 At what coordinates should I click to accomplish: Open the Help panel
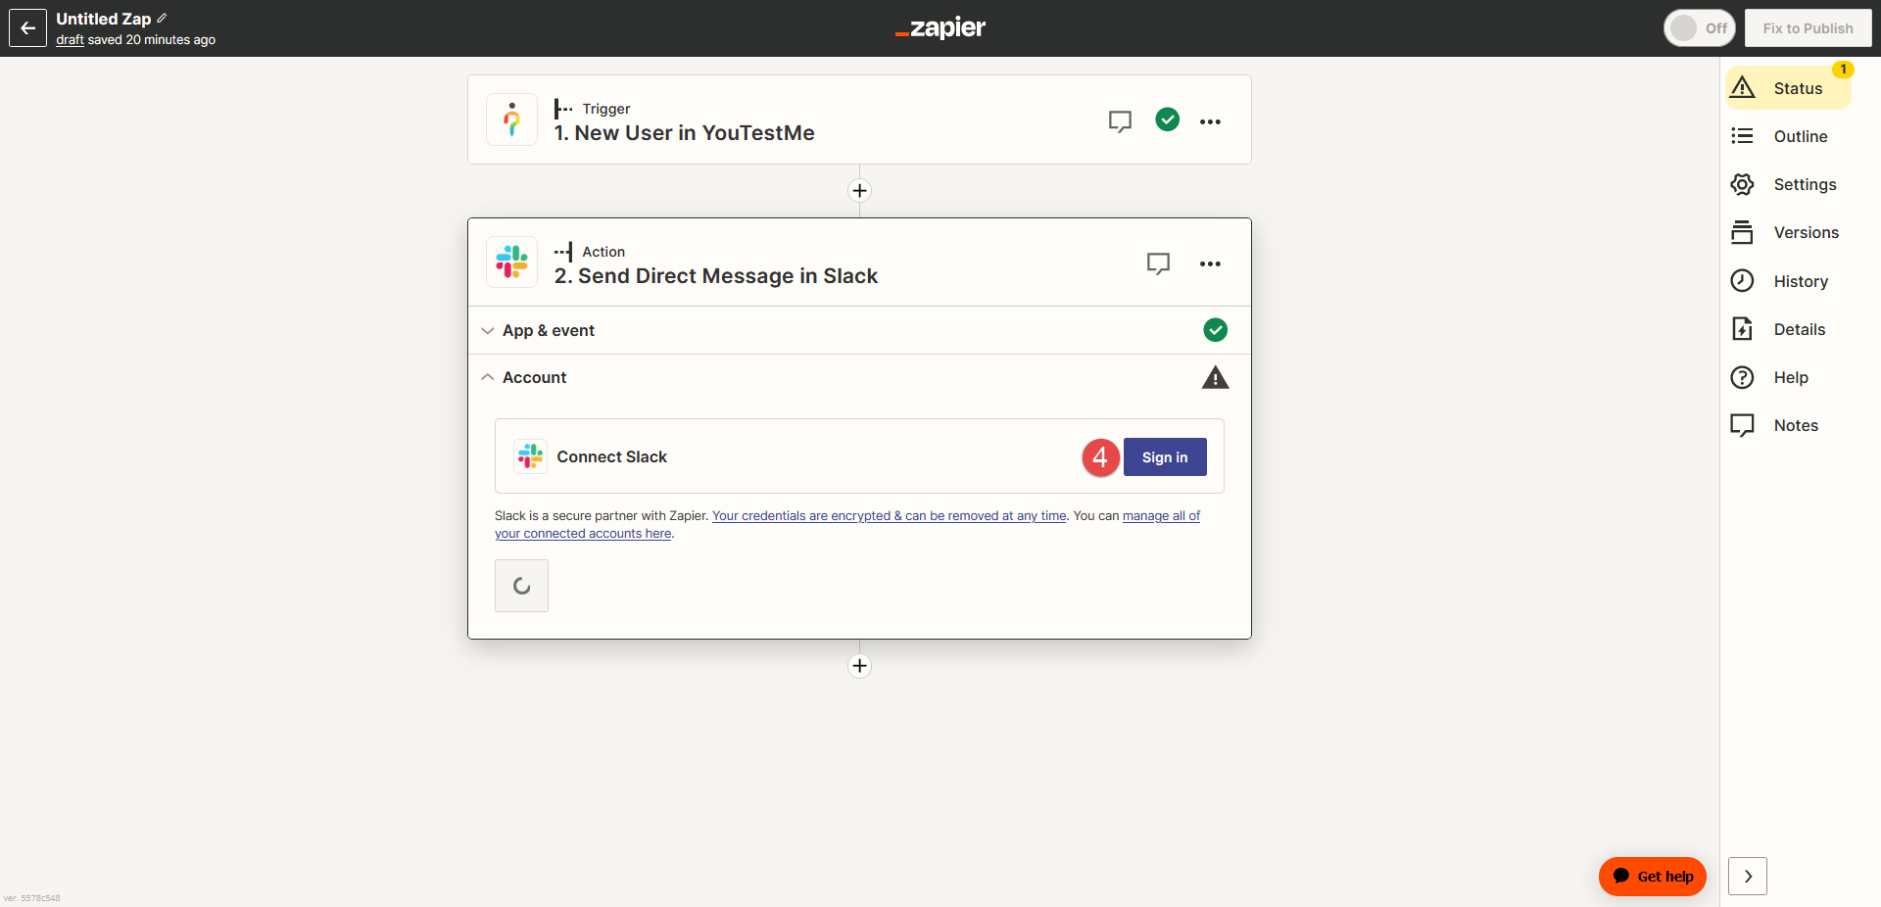[x=1788, y=377]
